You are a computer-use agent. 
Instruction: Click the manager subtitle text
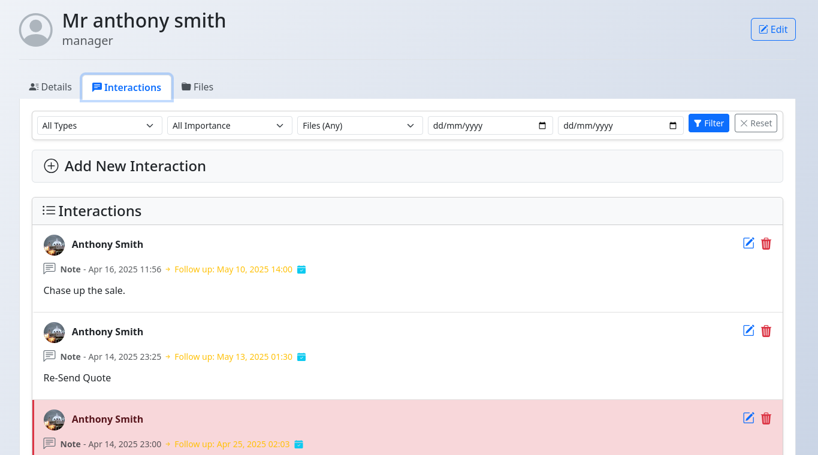pyautogui.click(x=87, y=41)
